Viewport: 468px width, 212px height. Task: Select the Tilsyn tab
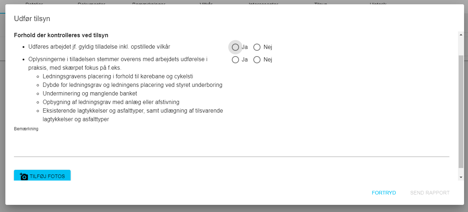pos(320,3)
